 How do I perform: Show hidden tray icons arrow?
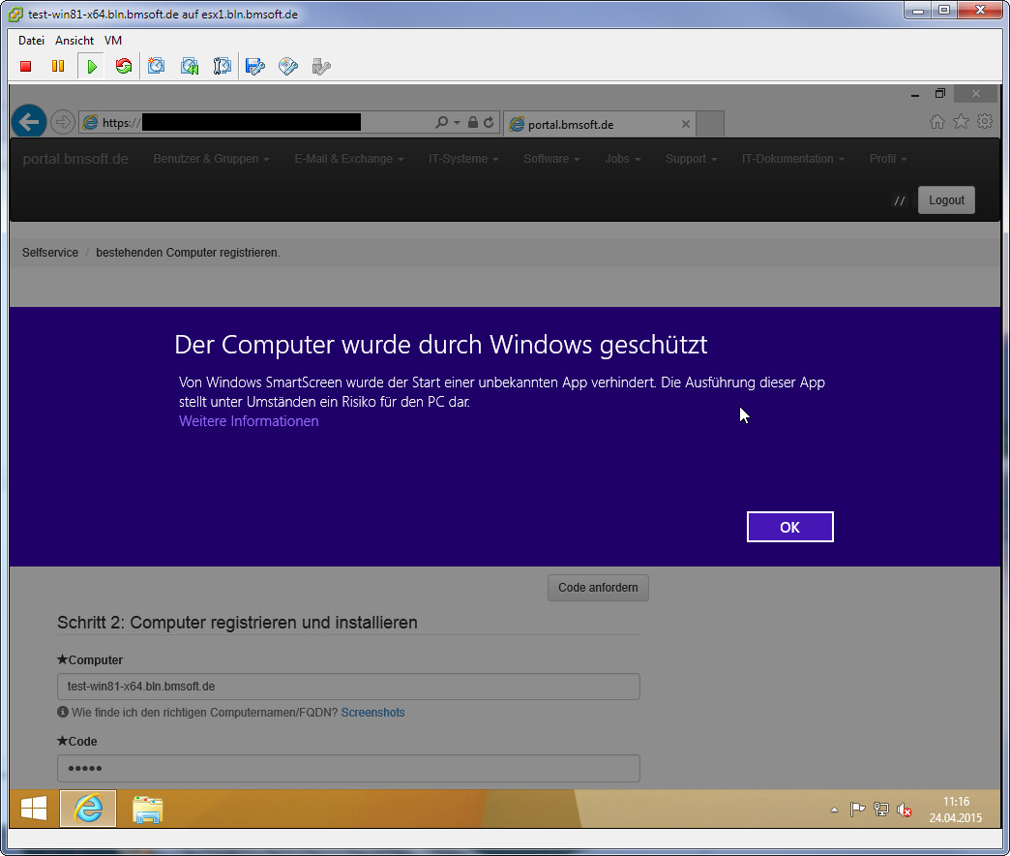coord(834,810)
